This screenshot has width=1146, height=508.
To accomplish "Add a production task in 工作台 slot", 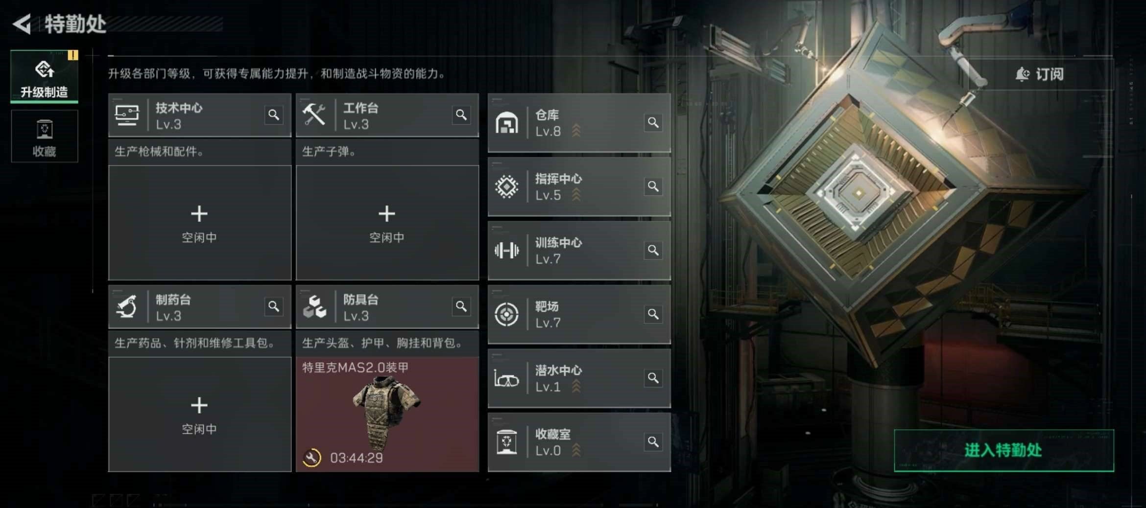I will (387, 223).
